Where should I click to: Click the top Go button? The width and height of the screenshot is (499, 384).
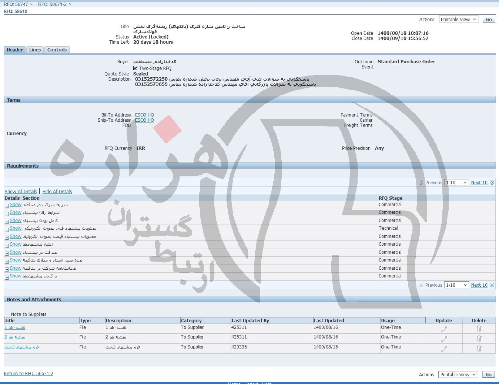tap(489, 19)
